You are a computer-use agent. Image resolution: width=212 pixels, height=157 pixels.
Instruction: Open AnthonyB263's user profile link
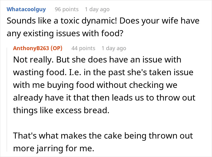(x=31, y=48)
